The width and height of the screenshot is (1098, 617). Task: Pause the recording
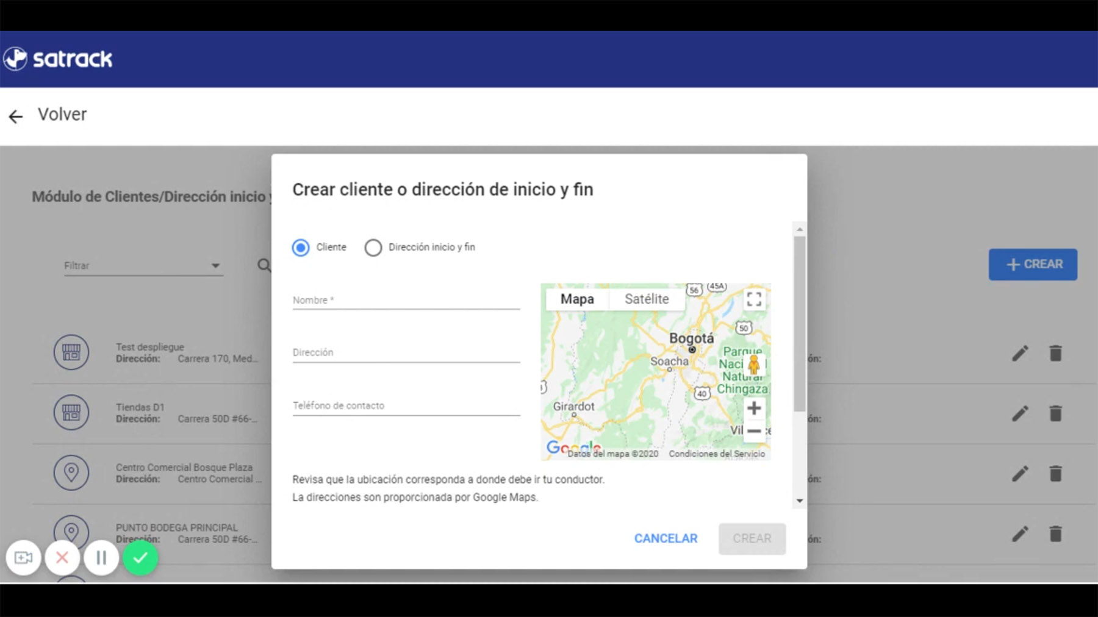click(101, 558)
